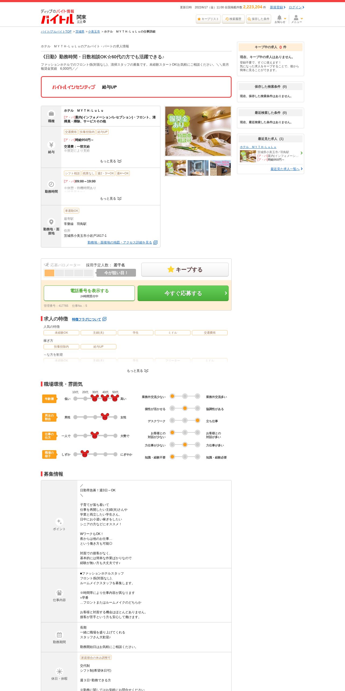Click the キープリスト star button
Screen dimensions: 345x691
[208, 19]
